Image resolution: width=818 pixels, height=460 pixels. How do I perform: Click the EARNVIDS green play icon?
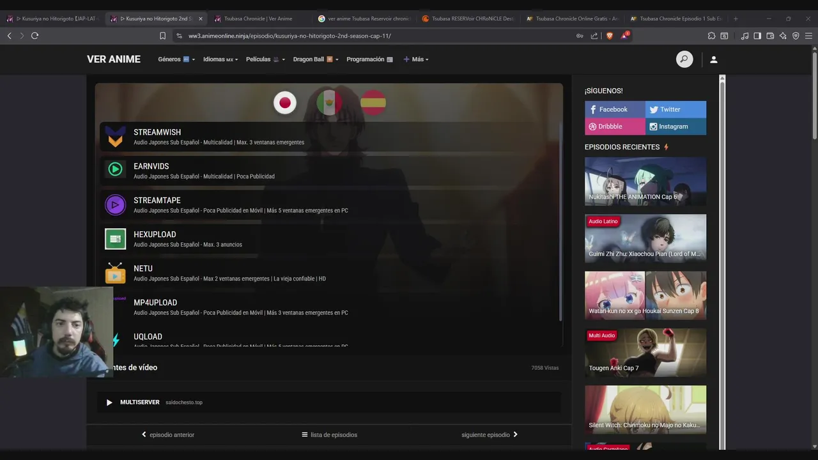click(116, 169)
